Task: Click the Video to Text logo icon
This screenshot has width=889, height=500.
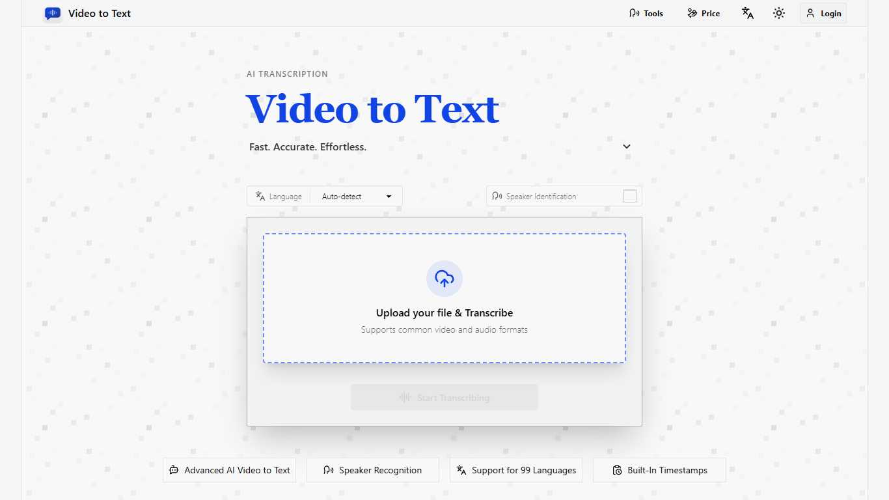Action: [53, 13]
